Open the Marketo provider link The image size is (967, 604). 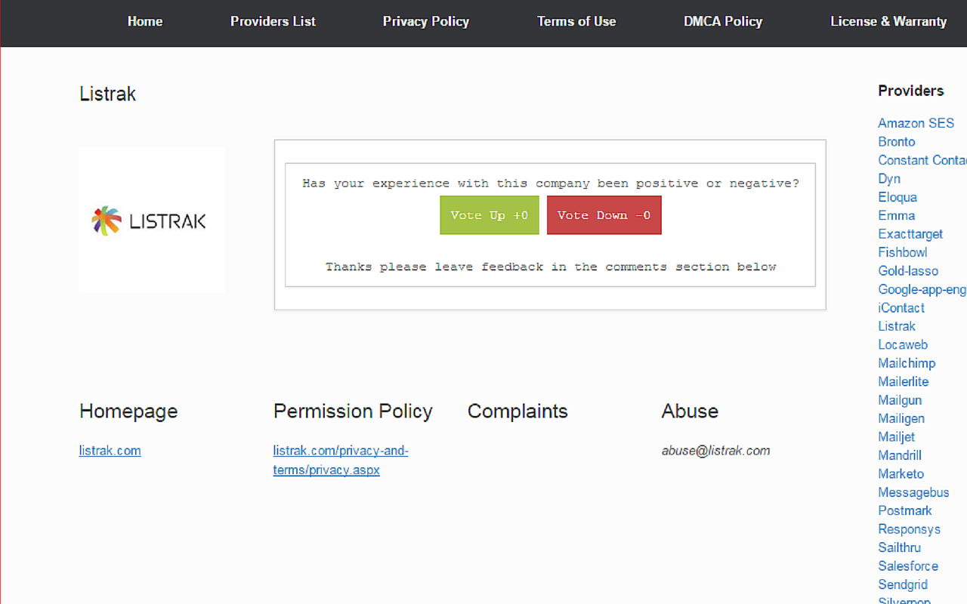click(901, 474)
